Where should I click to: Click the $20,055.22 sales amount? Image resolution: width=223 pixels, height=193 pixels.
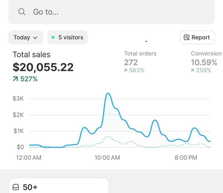43,67
